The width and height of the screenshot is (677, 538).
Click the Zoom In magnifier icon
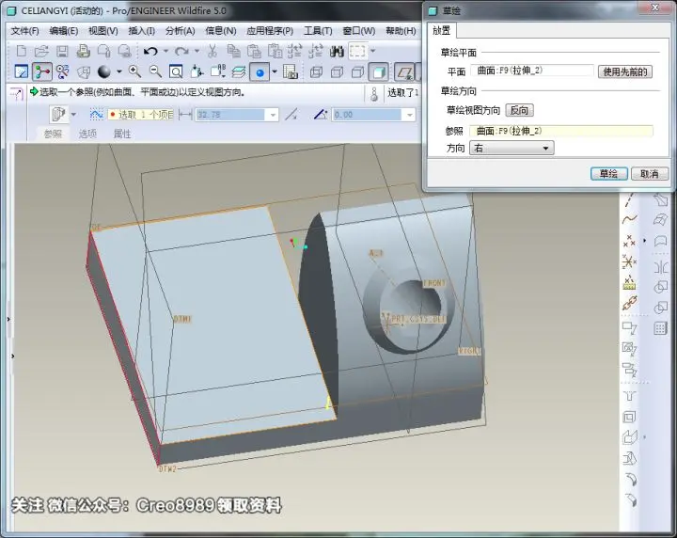coord(134,71)
